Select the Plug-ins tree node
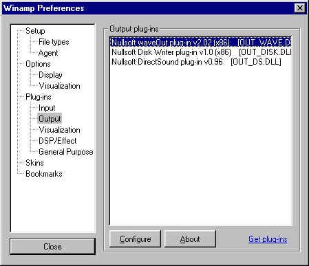 (x=39, y=97)
